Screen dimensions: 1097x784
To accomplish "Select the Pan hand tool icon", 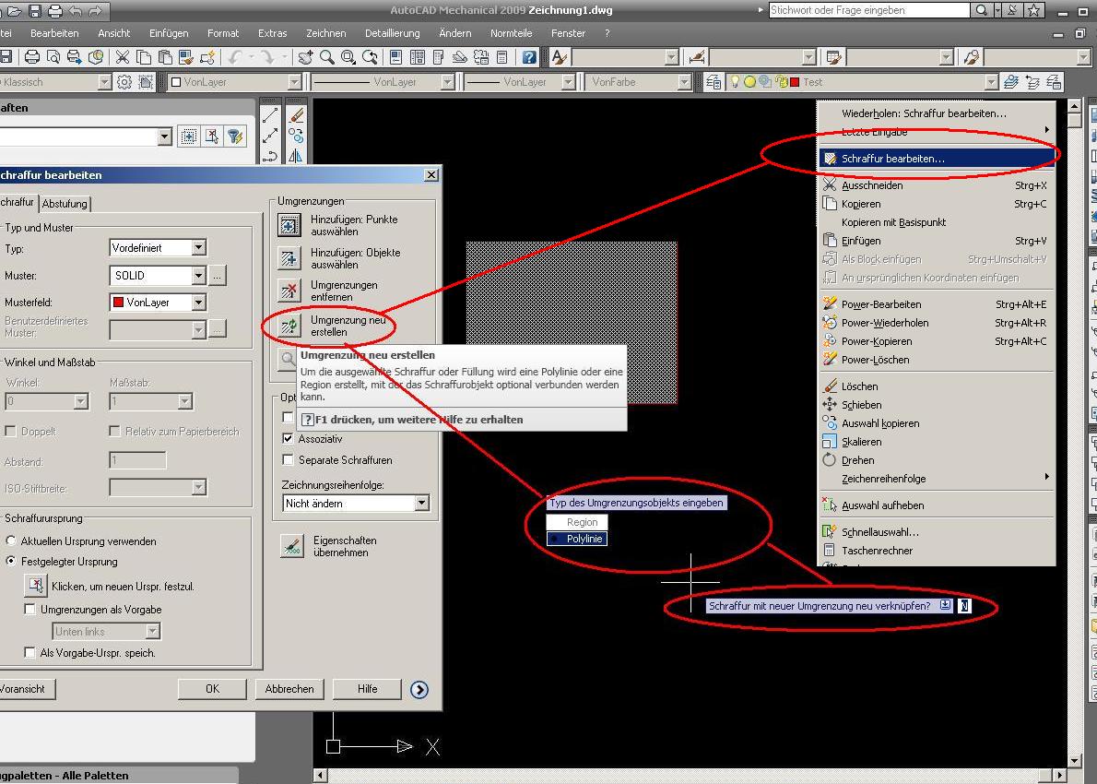I will [x=306, y=57].
